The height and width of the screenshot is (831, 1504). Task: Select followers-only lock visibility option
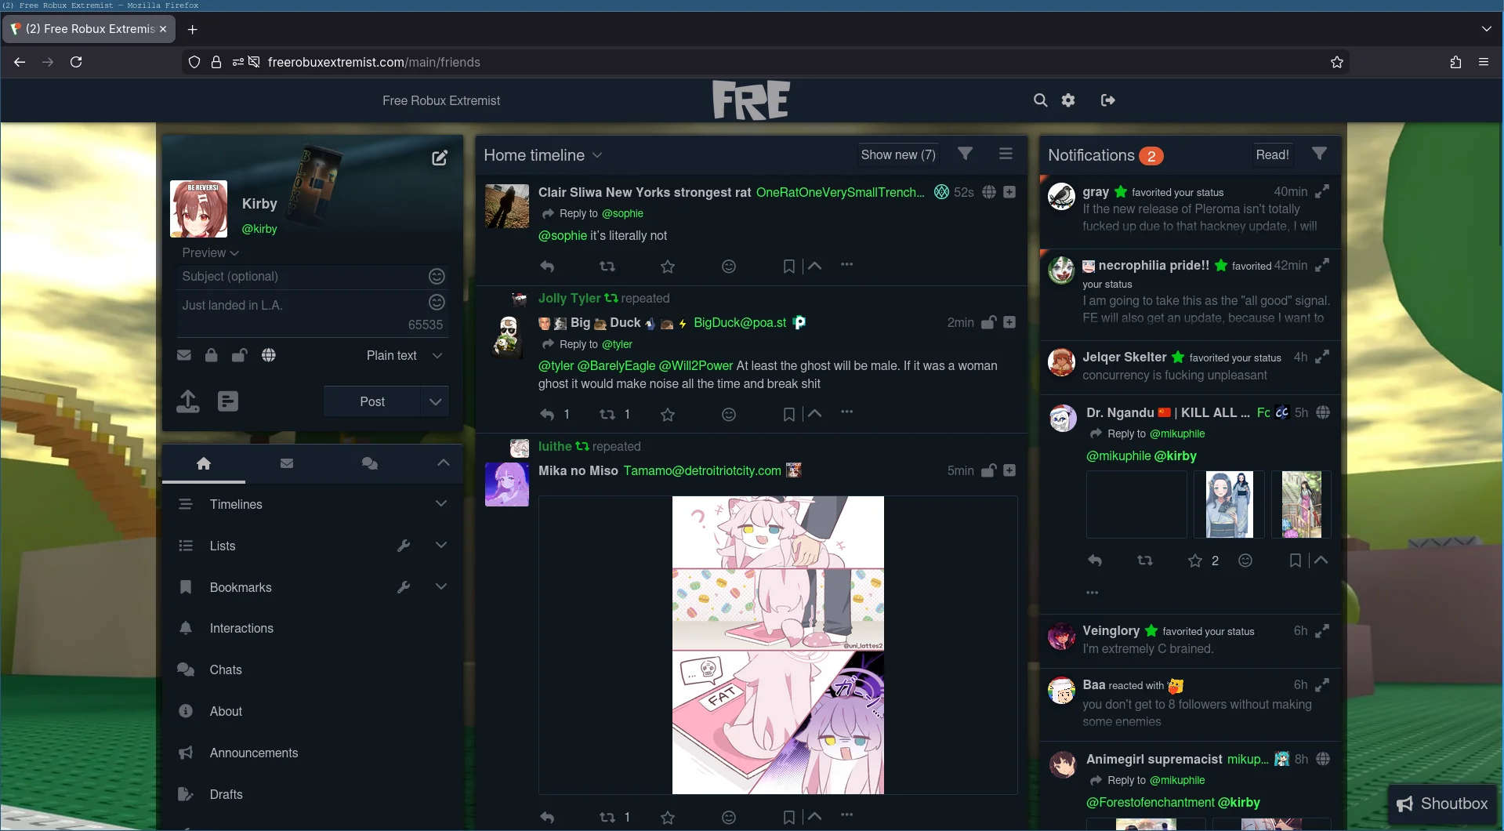tap(212, 355)
